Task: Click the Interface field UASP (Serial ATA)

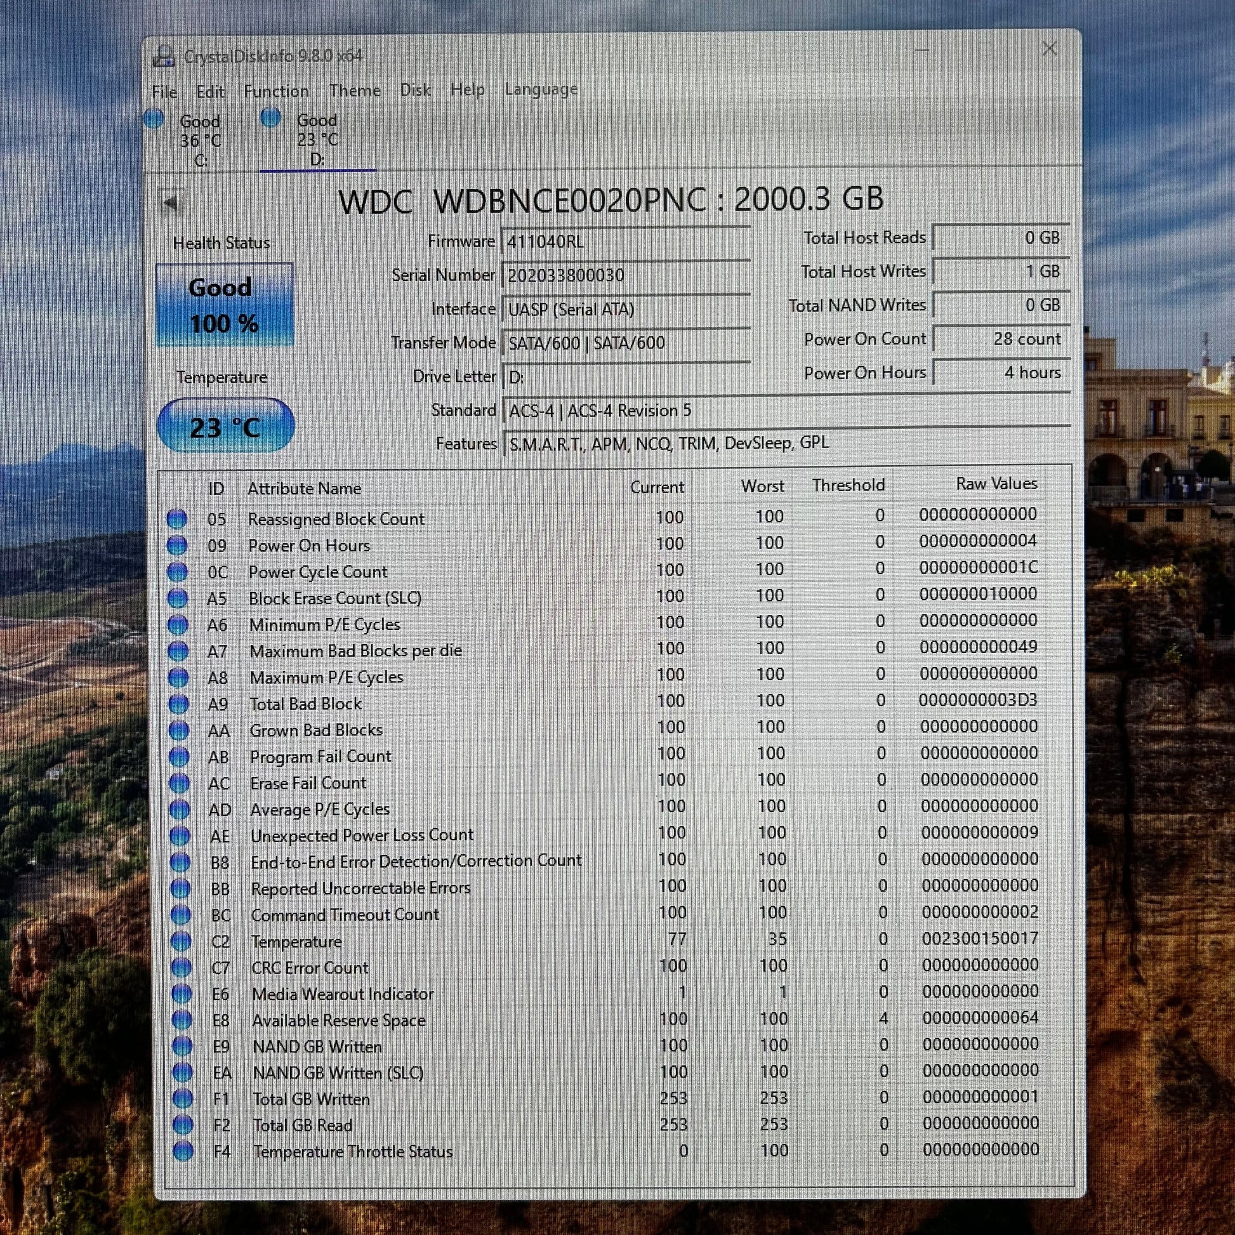Action: tap(626, 310)
